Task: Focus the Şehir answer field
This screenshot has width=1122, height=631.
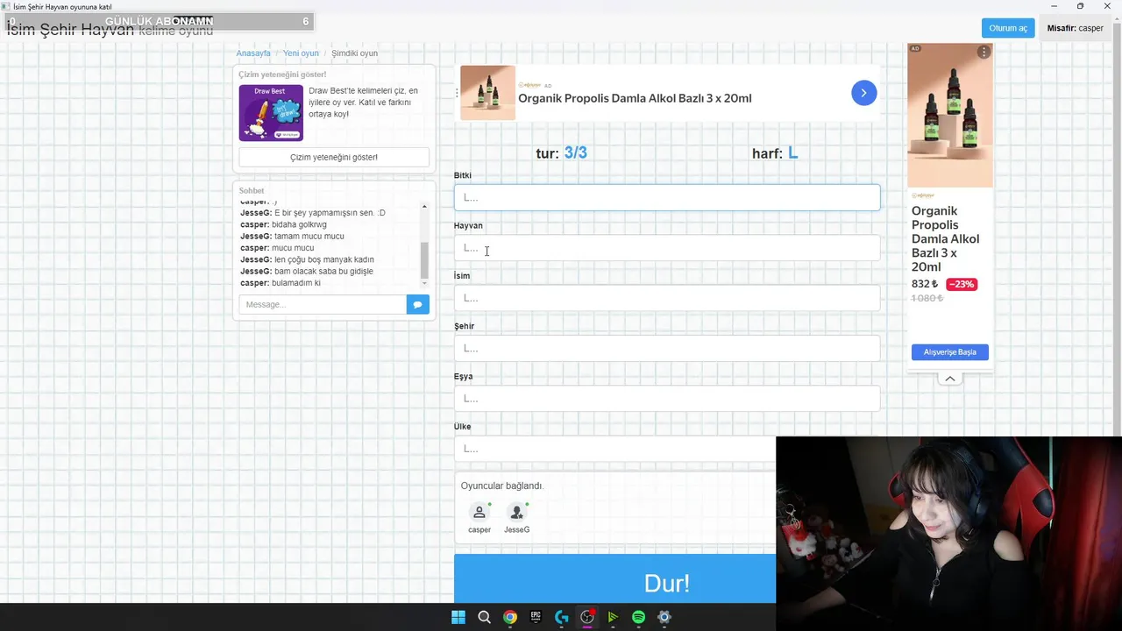Action: tap(667, 348)
